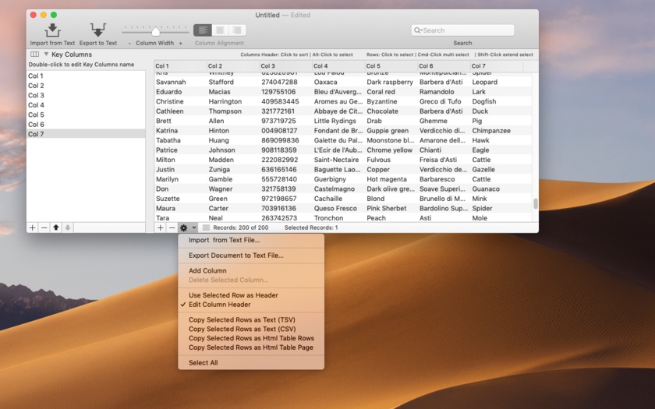Select right column alignment

(236, 30)
